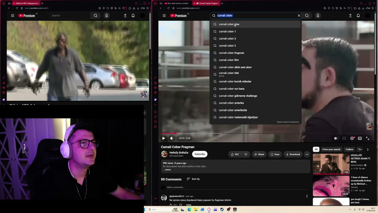Open new tab in right browser window
Viewport: 378px width, 213px height.
[222, 3]
